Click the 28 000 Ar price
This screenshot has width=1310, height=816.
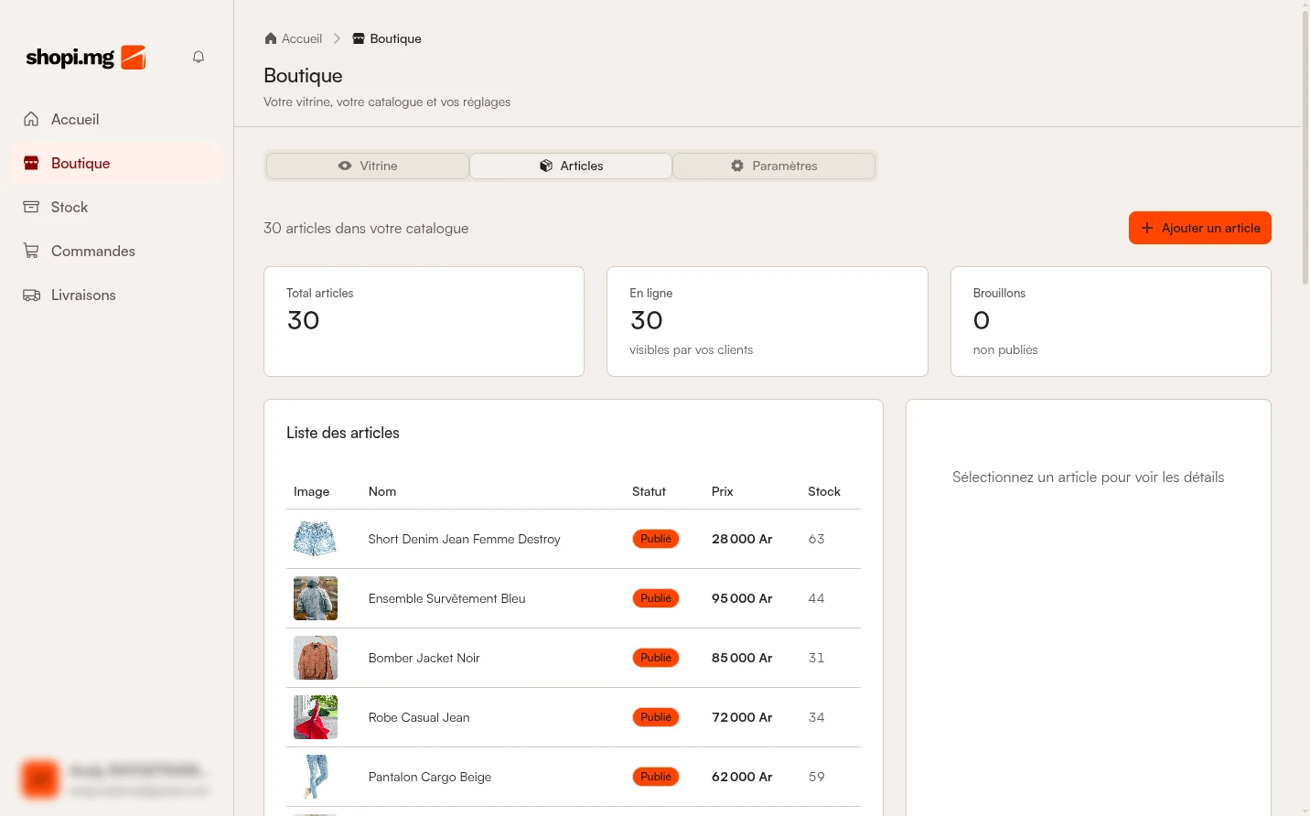742,539
